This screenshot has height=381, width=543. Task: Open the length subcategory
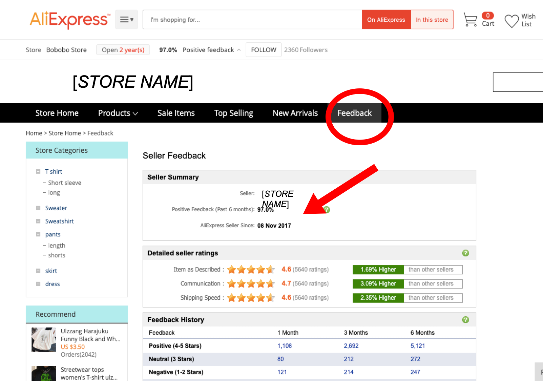57,246
